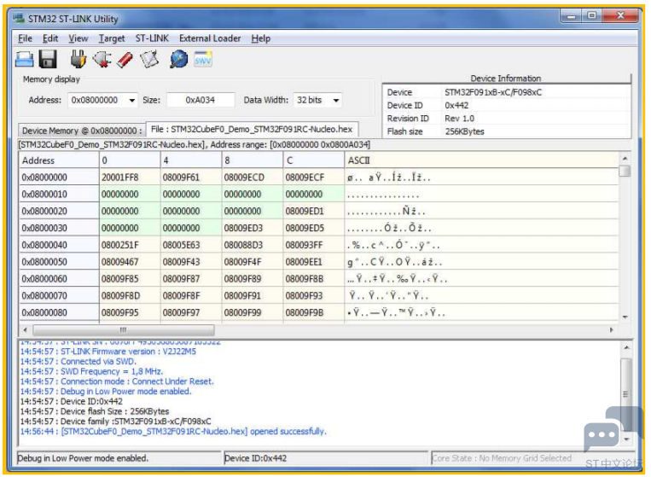Click log panel scroll up arrow
Screen dimensions: 651x477
click(626, 347)
